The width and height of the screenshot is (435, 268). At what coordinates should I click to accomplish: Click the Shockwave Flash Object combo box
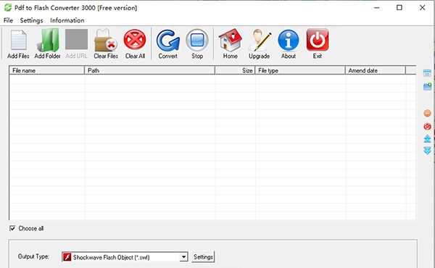[125, 257]
